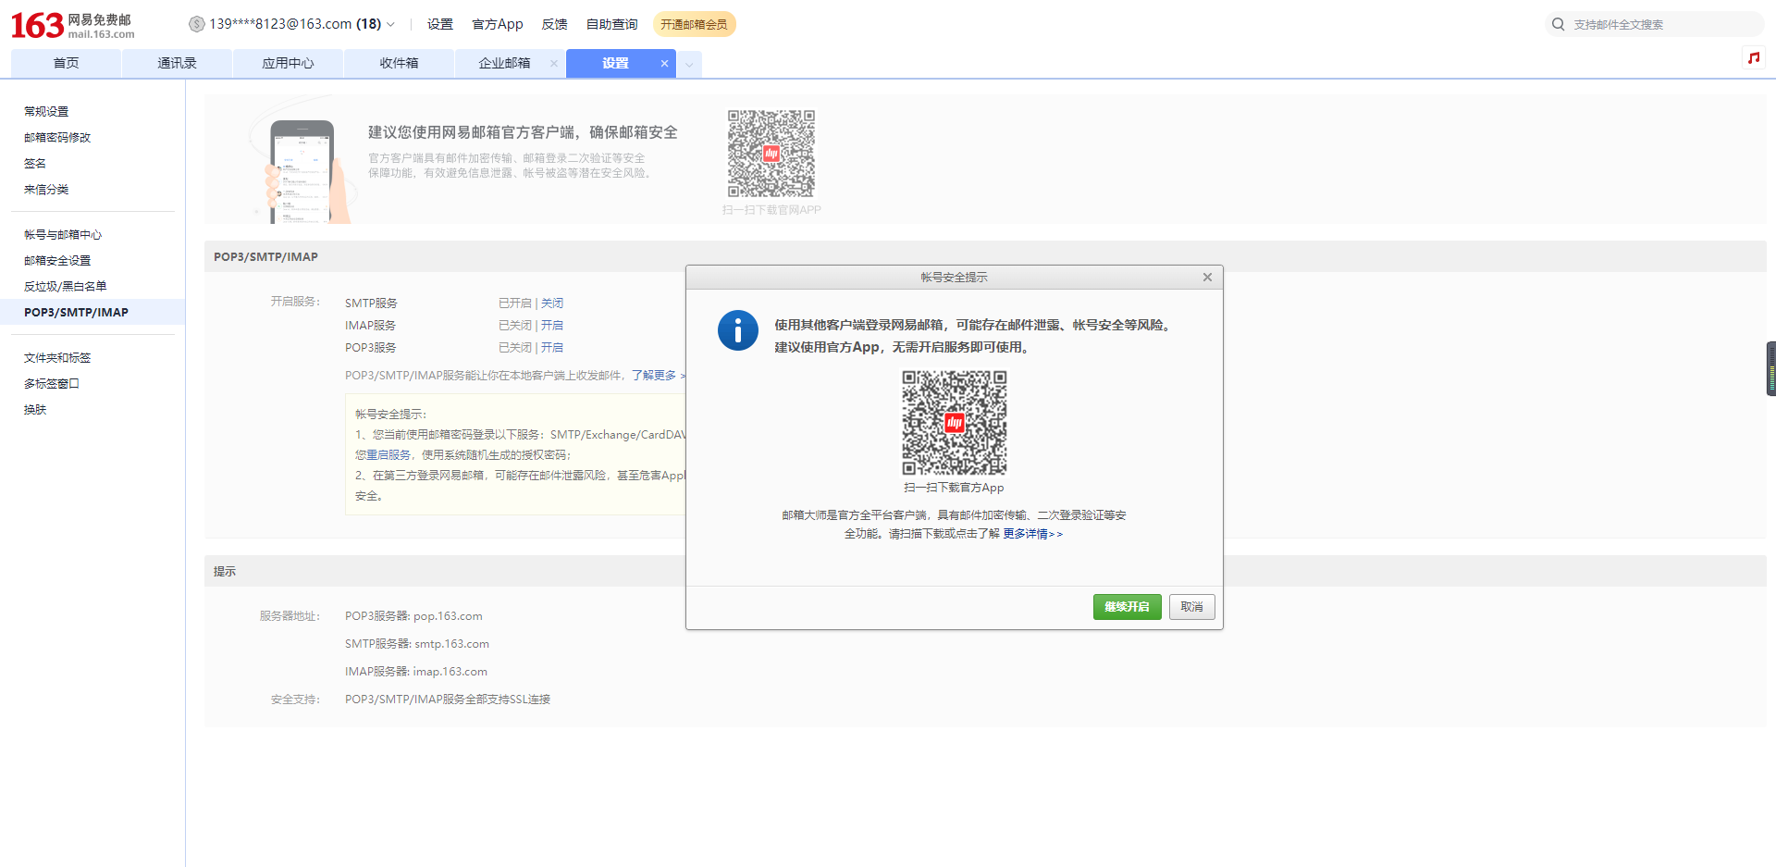Click the phone illustration in the banner
This screenshot has height=867, width=1776.
pos(302,172)
